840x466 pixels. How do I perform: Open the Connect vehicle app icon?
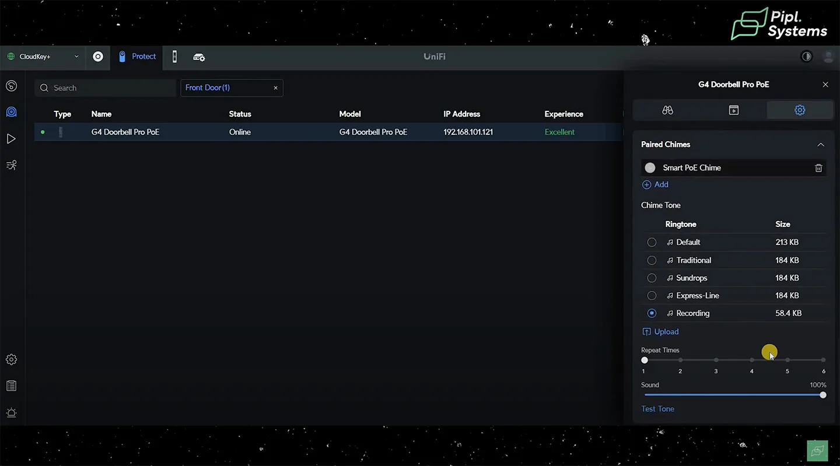coord(199,57)
